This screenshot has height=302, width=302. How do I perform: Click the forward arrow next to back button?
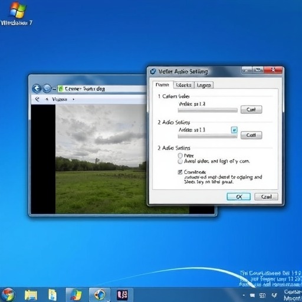click(47, 88)
